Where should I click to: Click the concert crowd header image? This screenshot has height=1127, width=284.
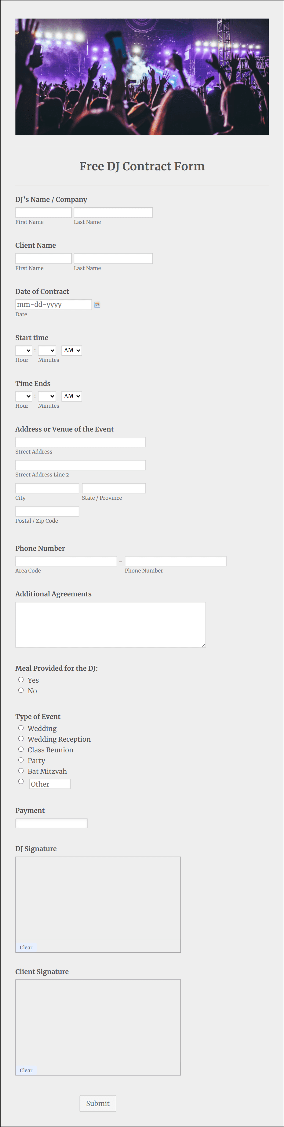[142, 76]
